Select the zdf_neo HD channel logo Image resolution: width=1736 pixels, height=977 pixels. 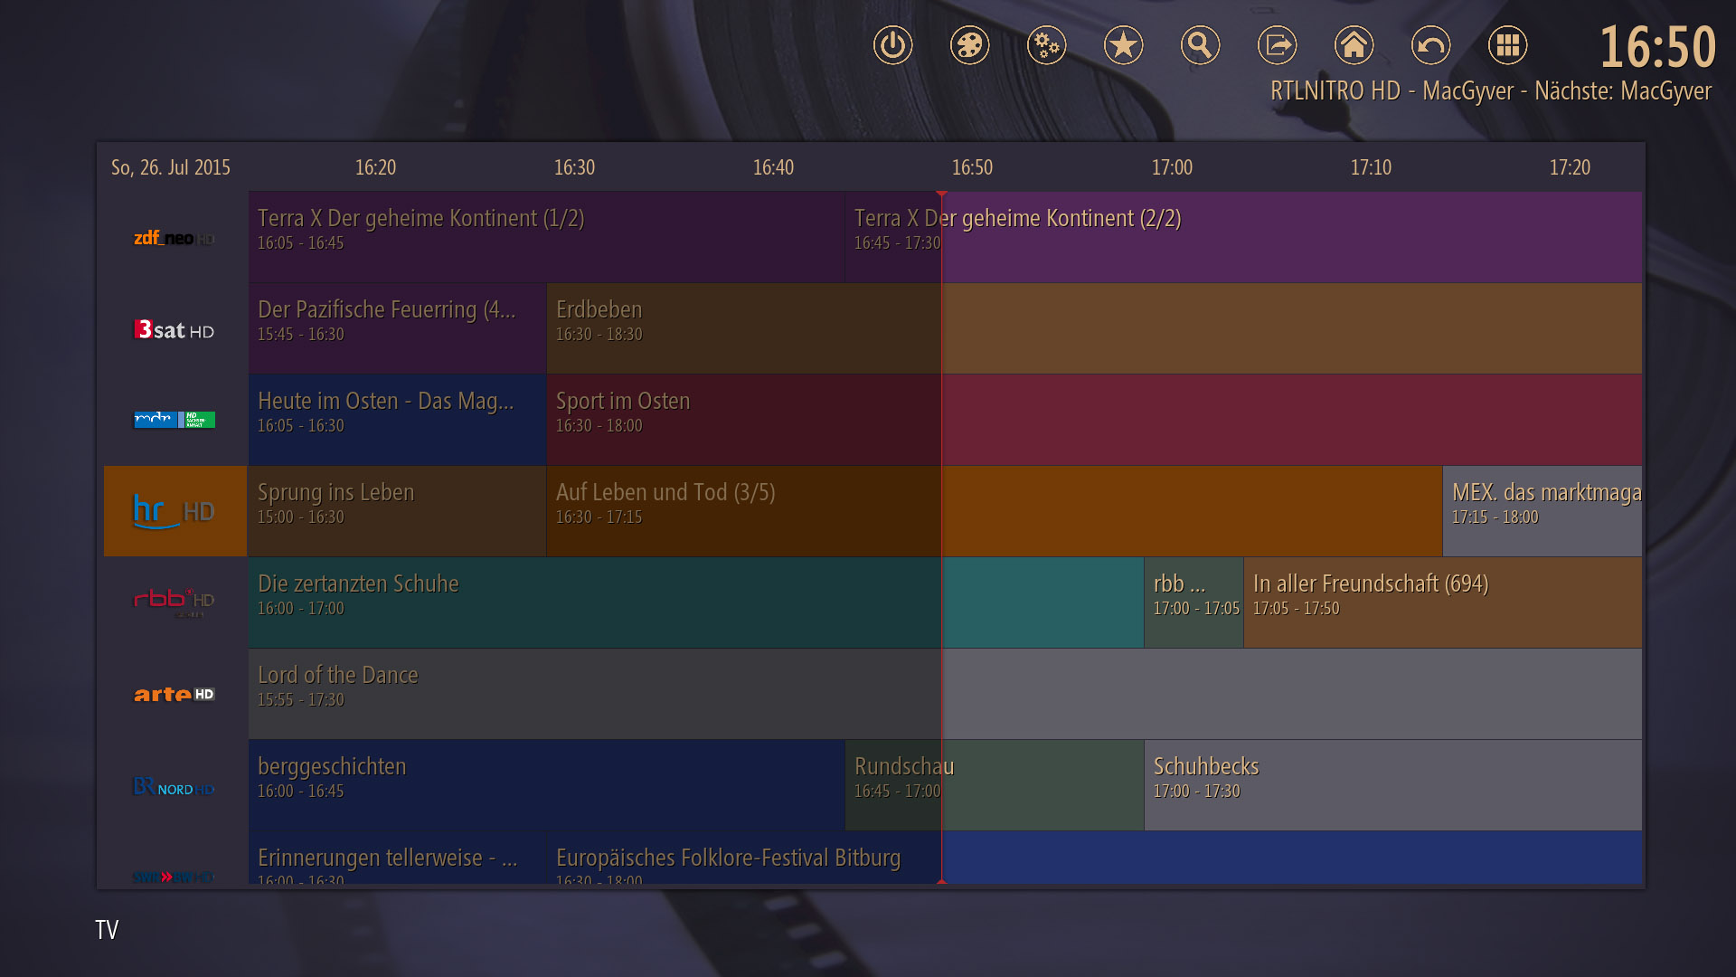click(175, 238)
